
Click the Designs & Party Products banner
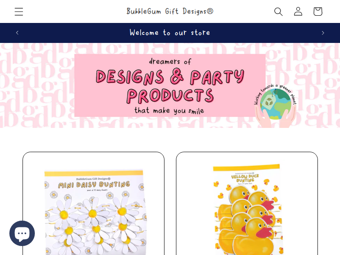click(x=170, y=86)
